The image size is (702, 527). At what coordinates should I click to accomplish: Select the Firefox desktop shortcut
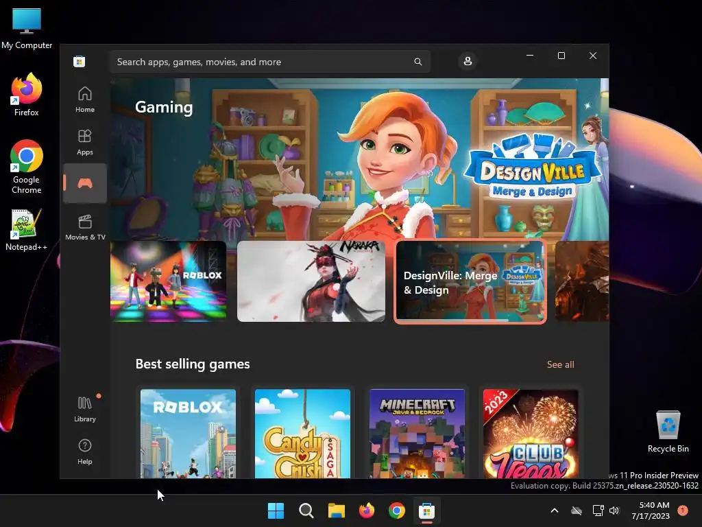tap(27, 95)
